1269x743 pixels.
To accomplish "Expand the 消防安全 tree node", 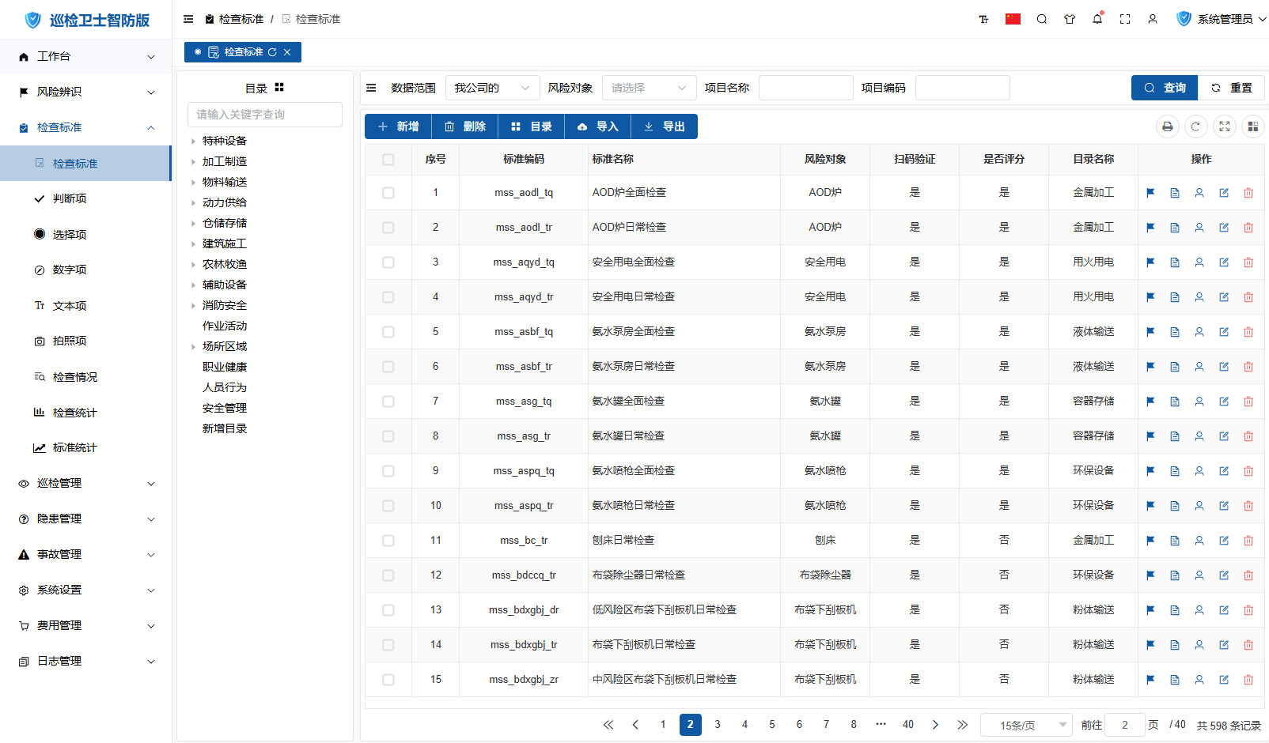I will 193,306.
